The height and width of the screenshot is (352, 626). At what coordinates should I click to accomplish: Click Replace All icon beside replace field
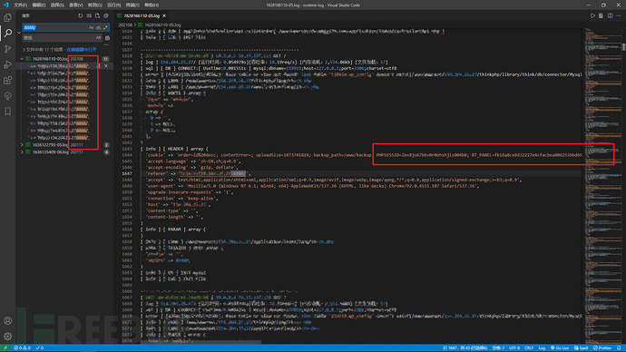(107, 38)
